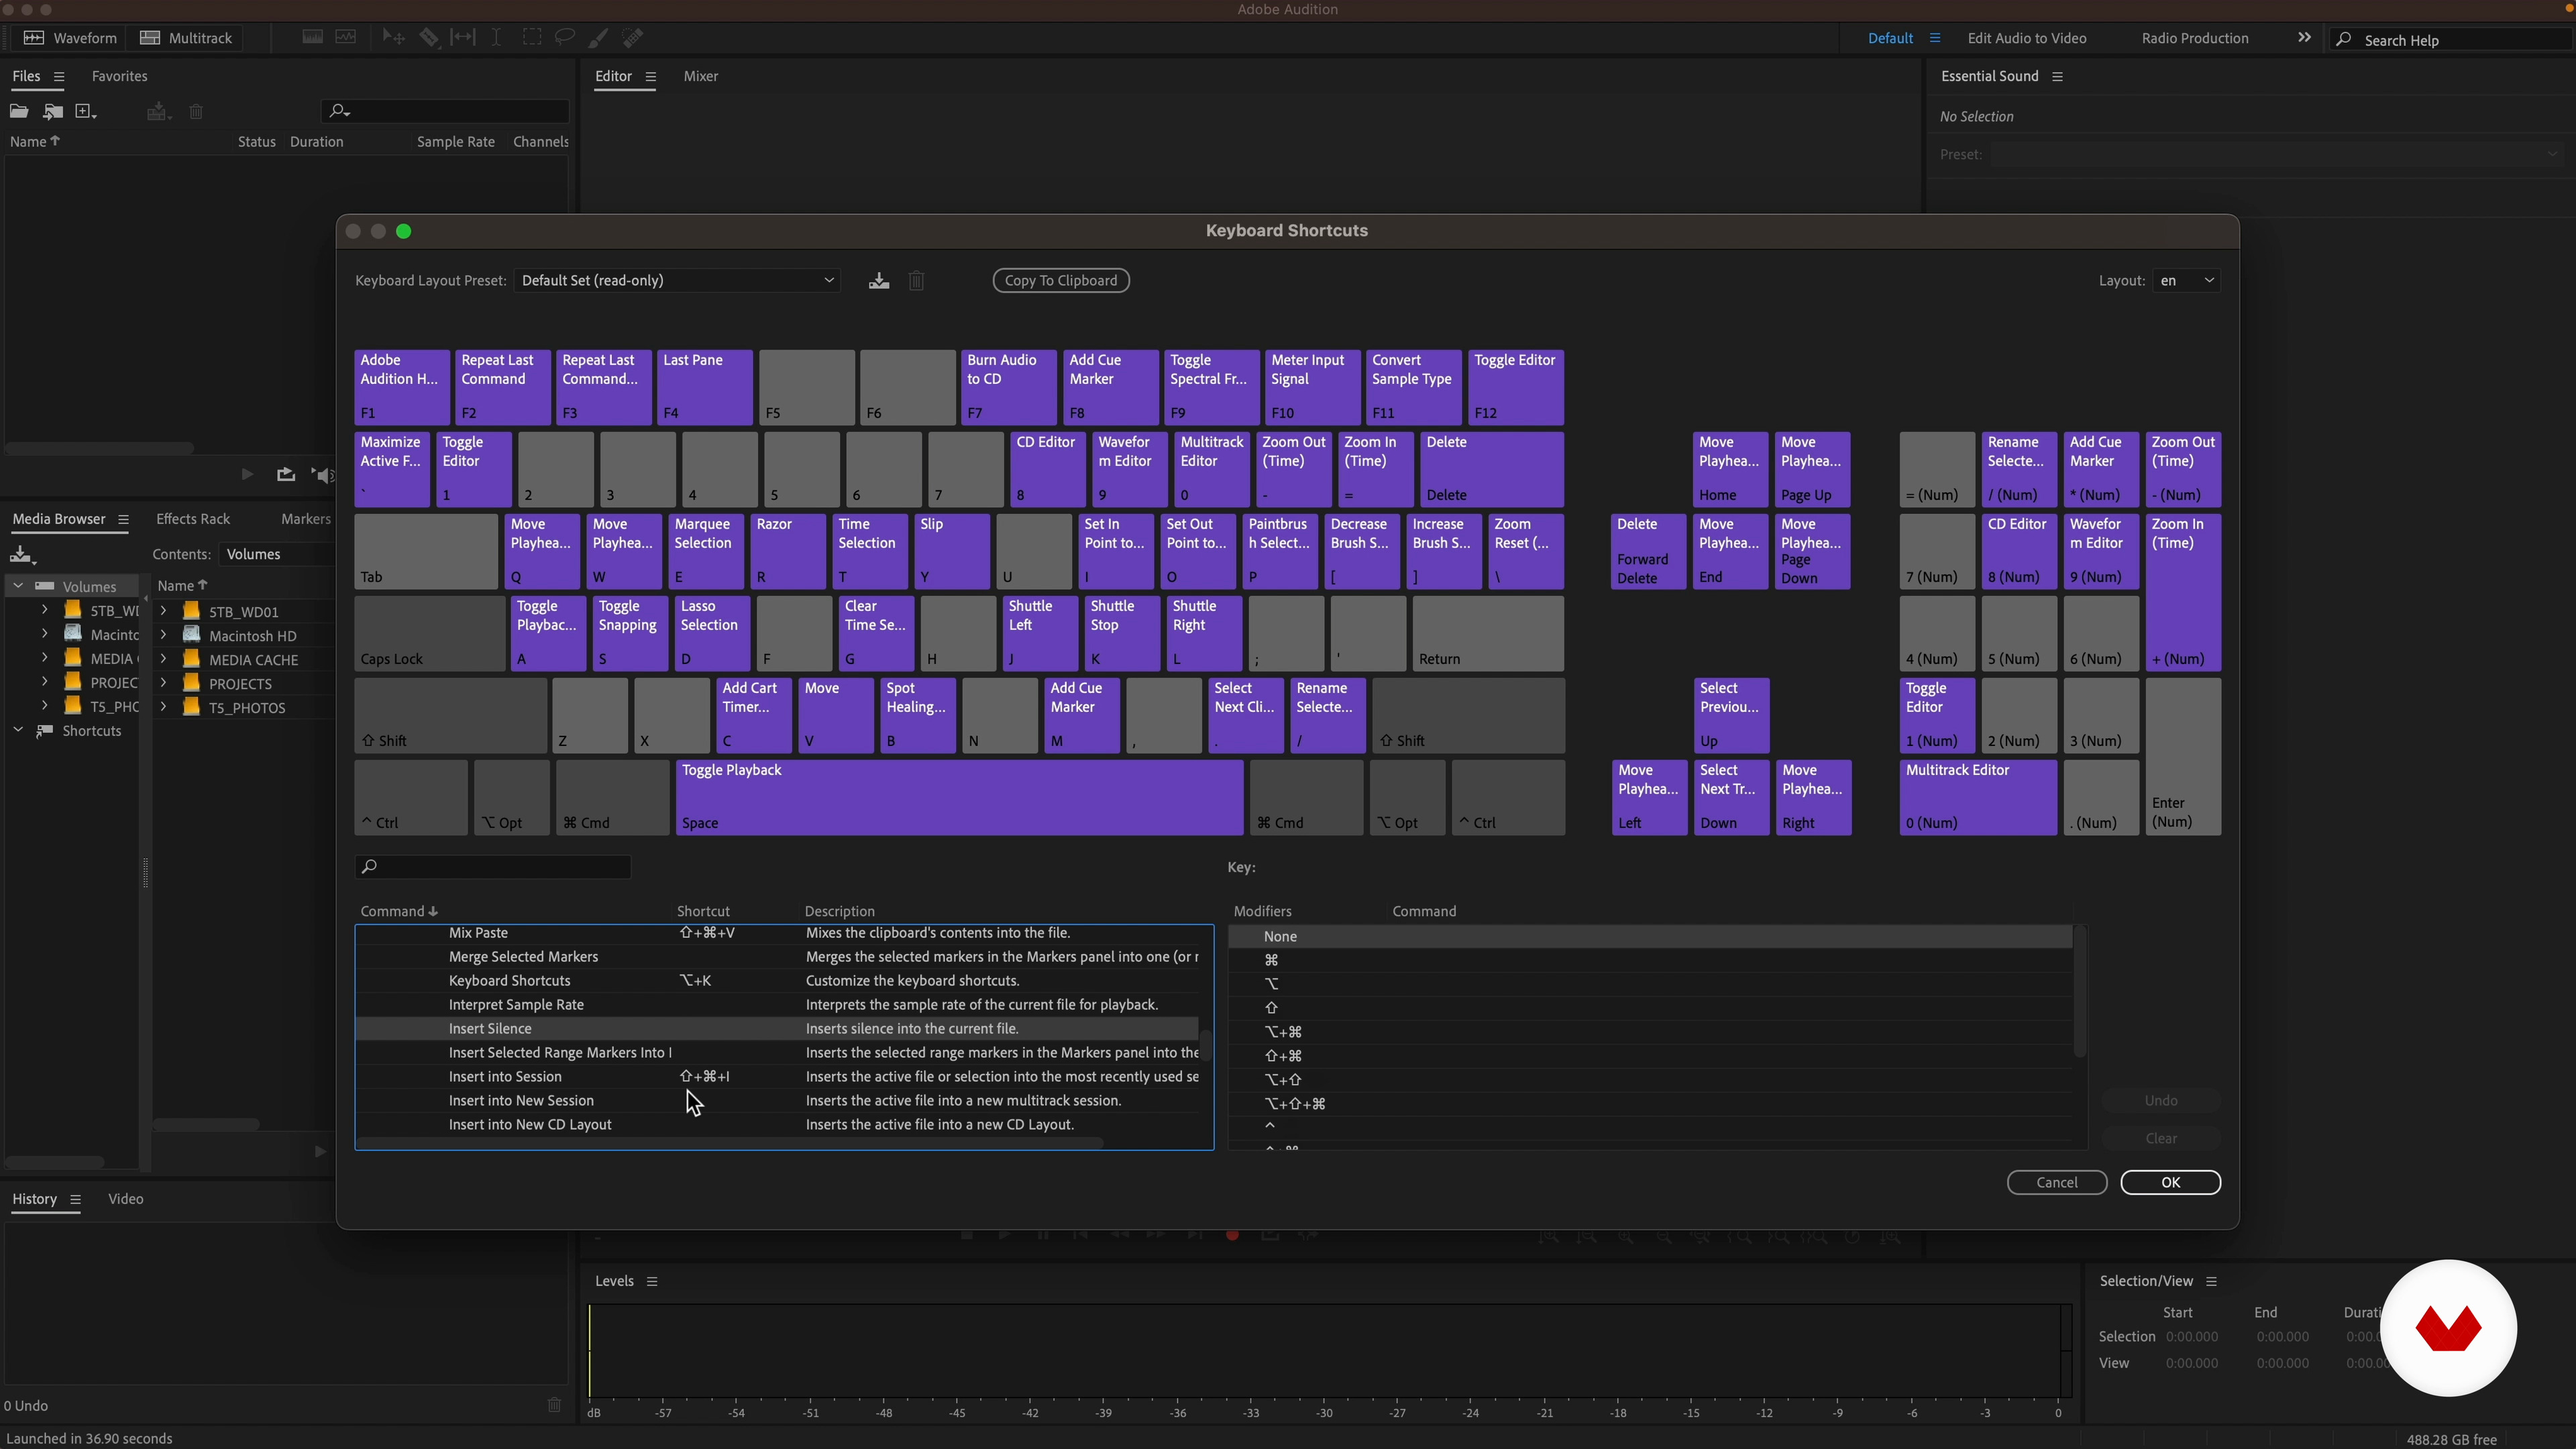
Task: Click the Shuttle Stop K key
Action: coord(1121,633)
